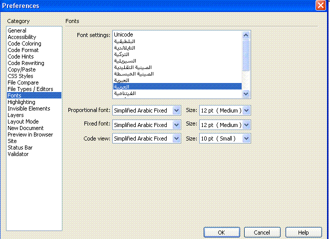Open Fixed font Size dropdown
The height and width of the screenshot is (239, 330).
(225, 125)
